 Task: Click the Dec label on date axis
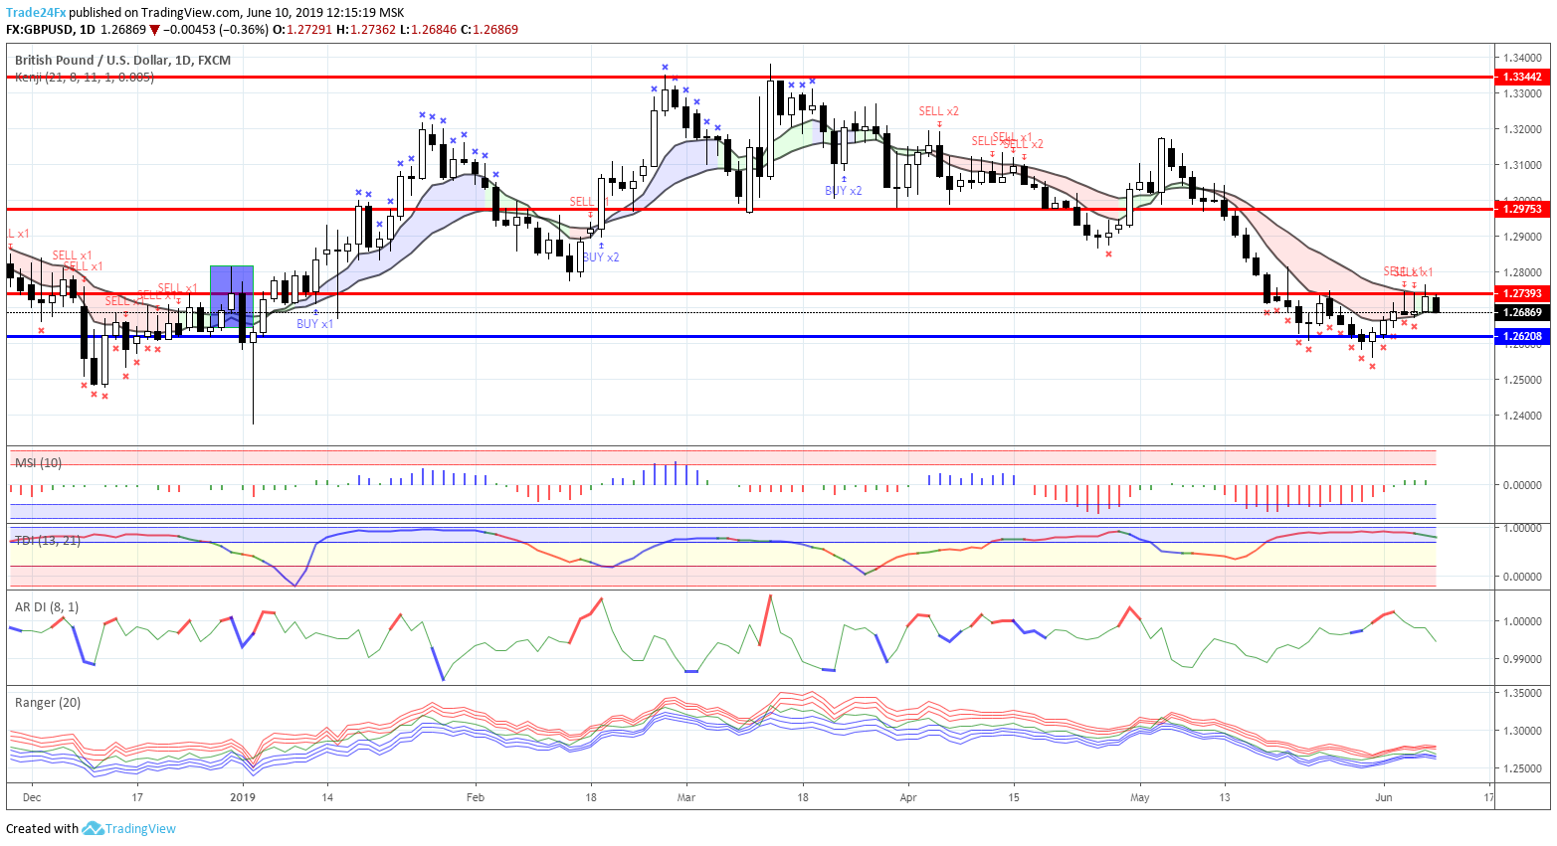32,797
